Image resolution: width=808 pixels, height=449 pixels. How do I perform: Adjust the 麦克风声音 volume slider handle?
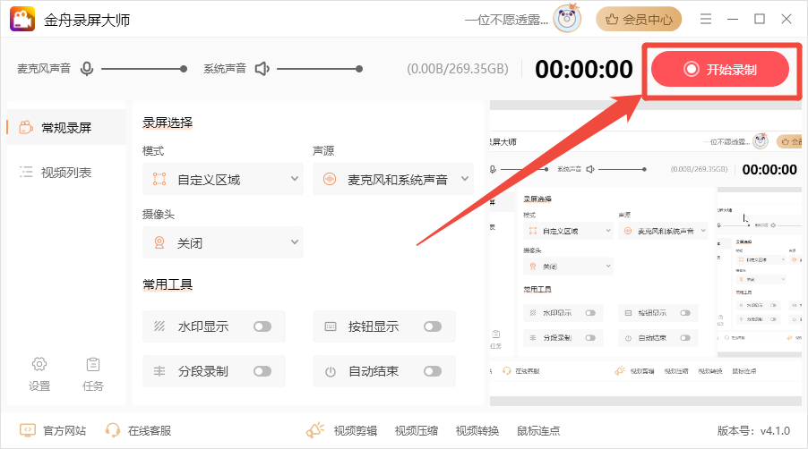pyautogui.click(x=184, y=68)
